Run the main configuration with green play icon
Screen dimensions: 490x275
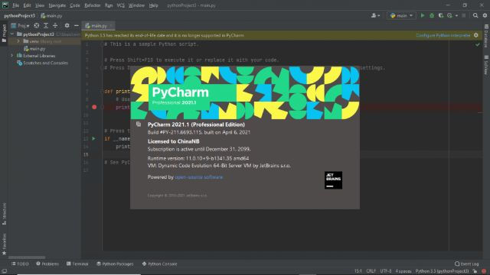click(x=423, y=15)
